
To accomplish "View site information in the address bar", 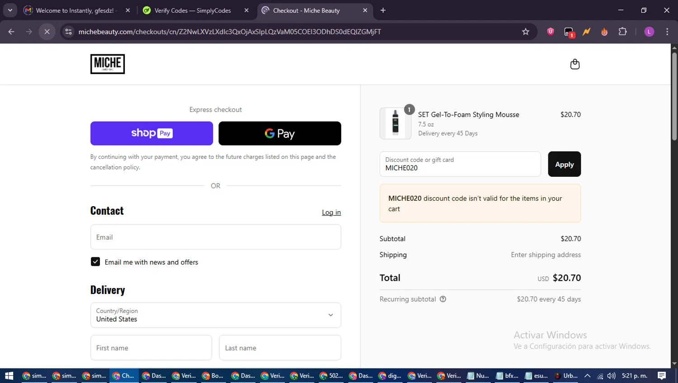I will pos(68,32).
